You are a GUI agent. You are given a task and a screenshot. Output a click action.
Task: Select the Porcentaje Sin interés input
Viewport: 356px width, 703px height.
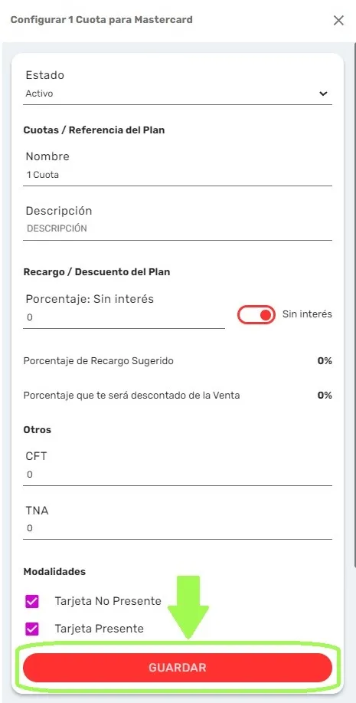point(124,317)
